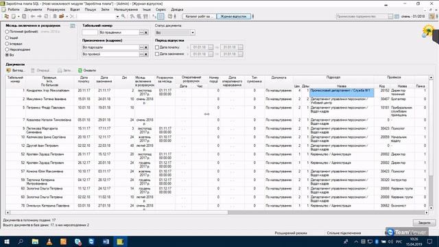Open the Довідка menu
Viewport: 439px width, 247px height.
(177, 10)
